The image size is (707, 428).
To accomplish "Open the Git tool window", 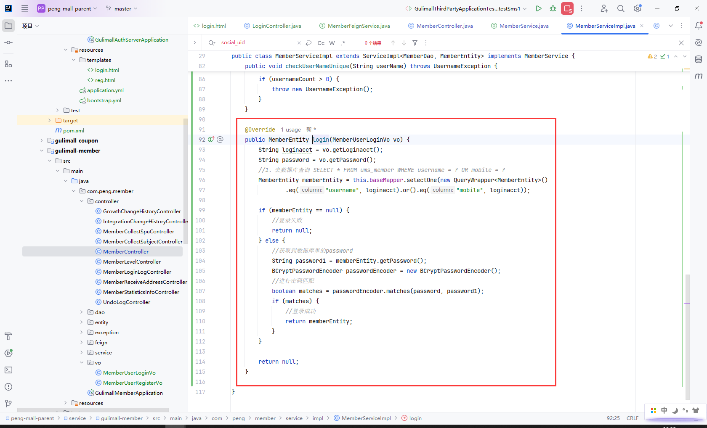I will click(x=8, y=404).
